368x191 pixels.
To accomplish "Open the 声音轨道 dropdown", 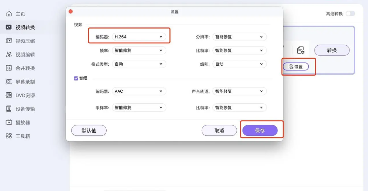I will point(240,91).
